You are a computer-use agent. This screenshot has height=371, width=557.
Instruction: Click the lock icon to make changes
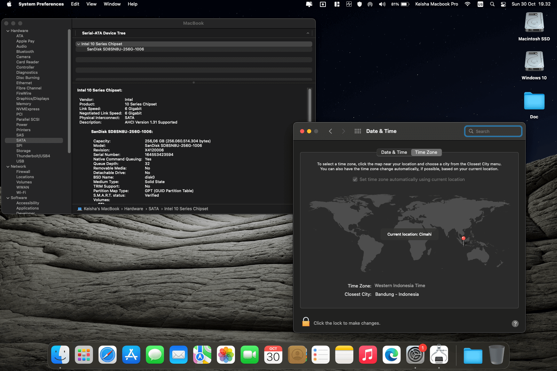[306, 322]
